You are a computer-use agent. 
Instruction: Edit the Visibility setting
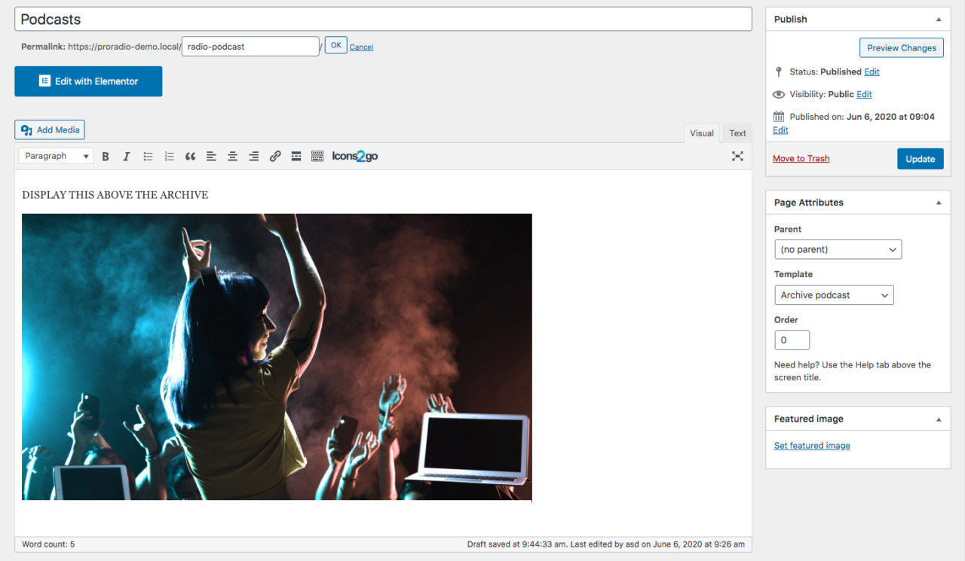tap(864, 94)
